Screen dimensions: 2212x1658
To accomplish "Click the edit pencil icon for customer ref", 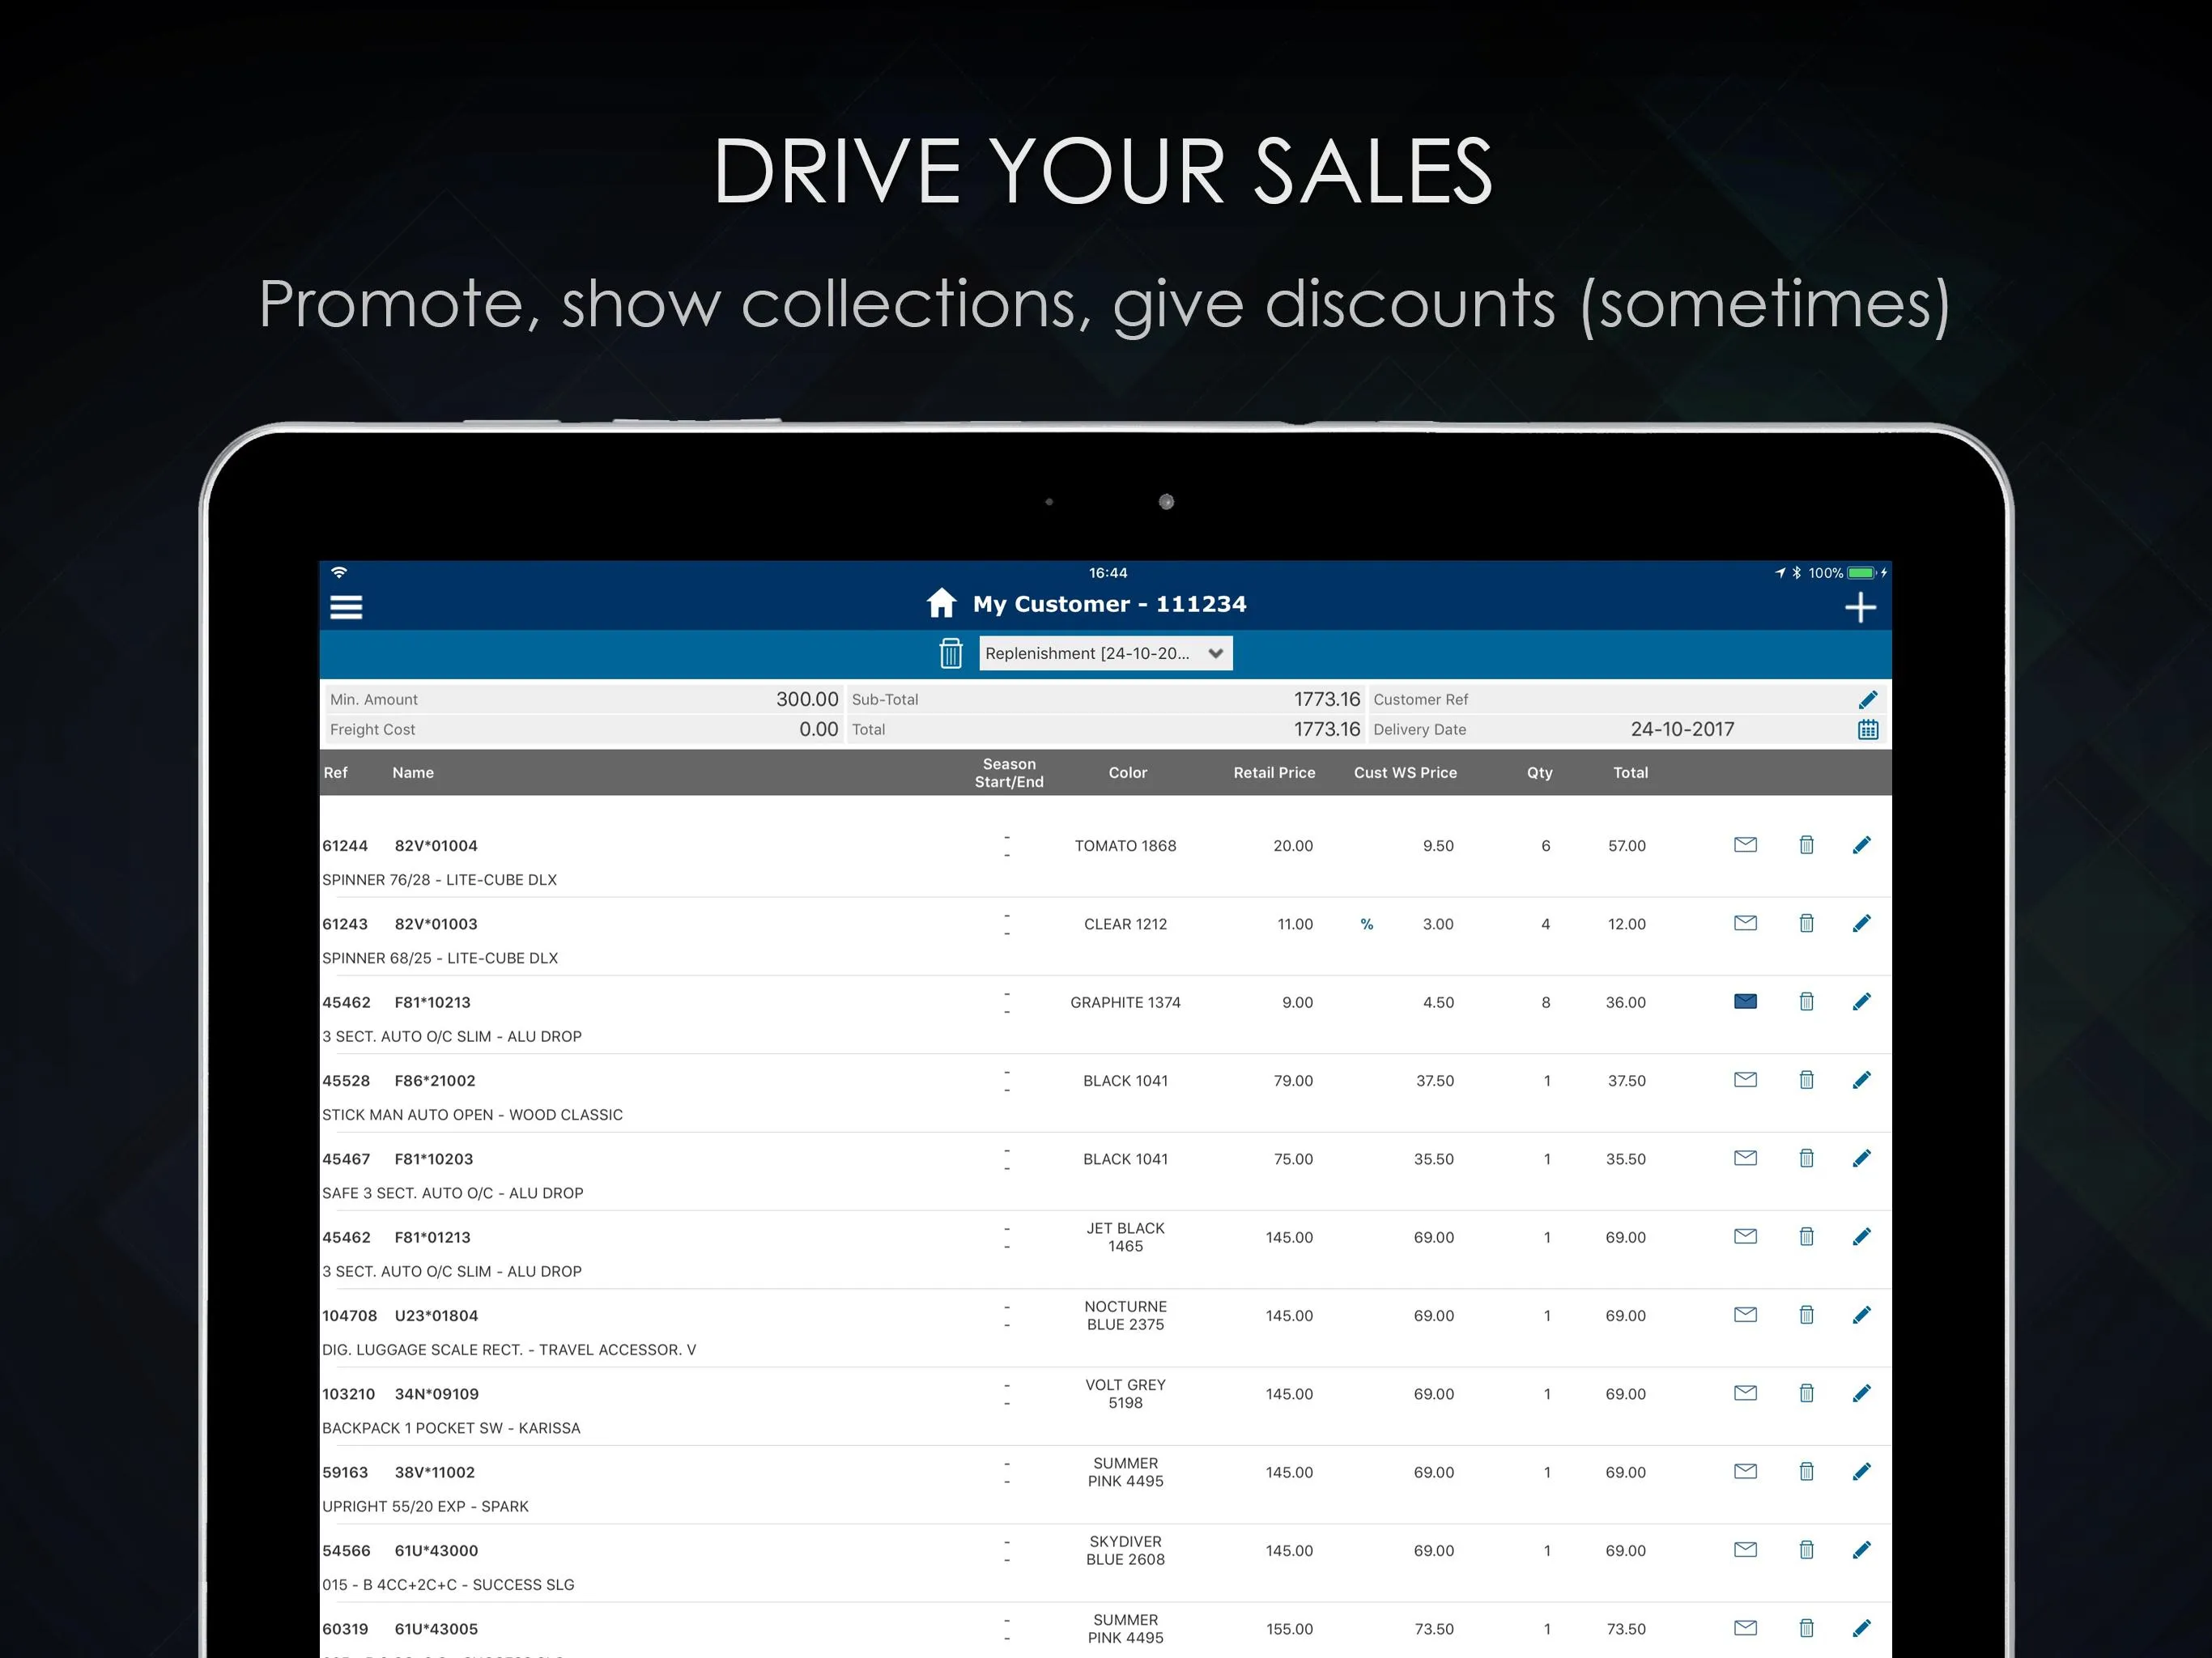I will click(1867, 699).
